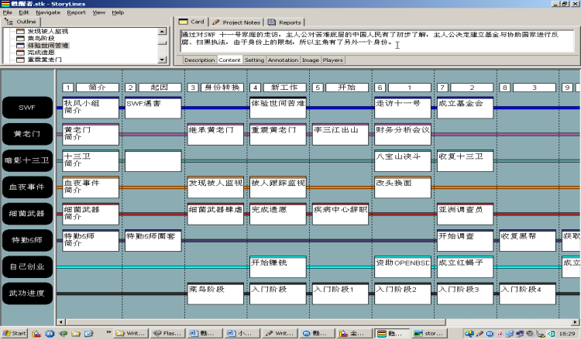Screen dimensions: 581x340
Task: Open the Report menu
Action: tap(76, 12)
